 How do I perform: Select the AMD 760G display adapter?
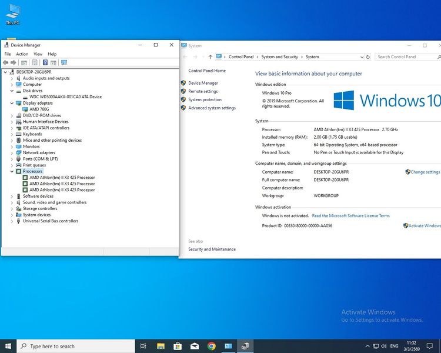(39, 109)
